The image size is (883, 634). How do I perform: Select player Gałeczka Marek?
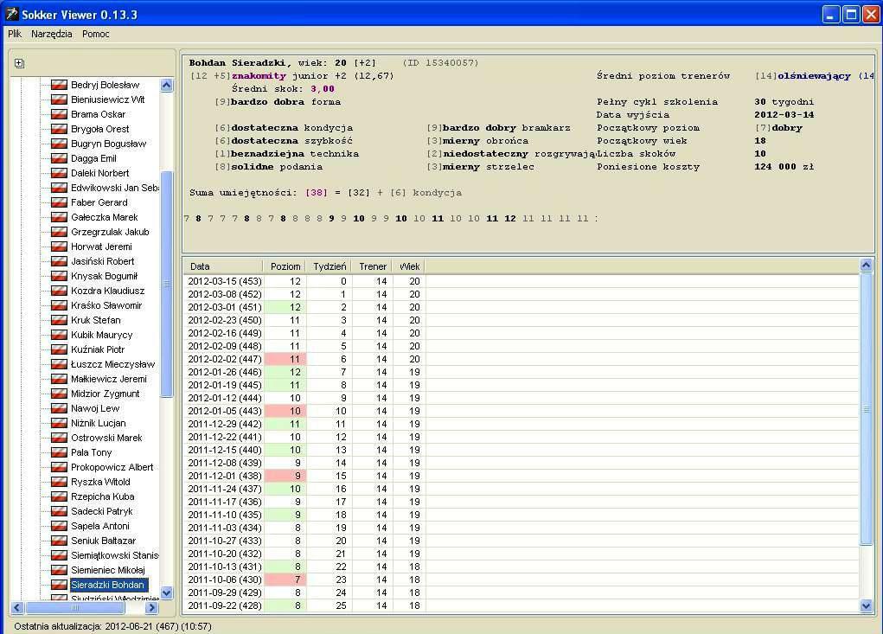pos(104,217)
